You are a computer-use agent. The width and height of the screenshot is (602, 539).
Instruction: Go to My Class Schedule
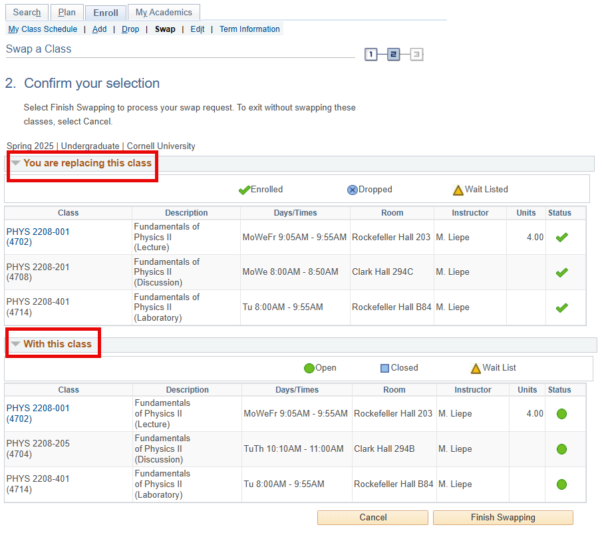[x=43, y=29]
